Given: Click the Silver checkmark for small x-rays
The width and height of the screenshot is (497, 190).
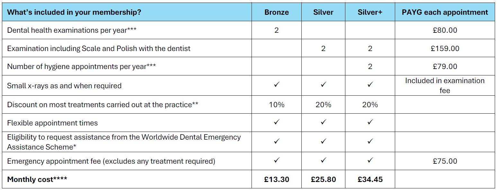Looking at the screenshot, I should (x=323, y=85).
